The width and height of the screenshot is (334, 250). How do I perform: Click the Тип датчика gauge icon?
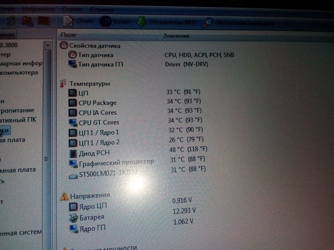[72, 54]
